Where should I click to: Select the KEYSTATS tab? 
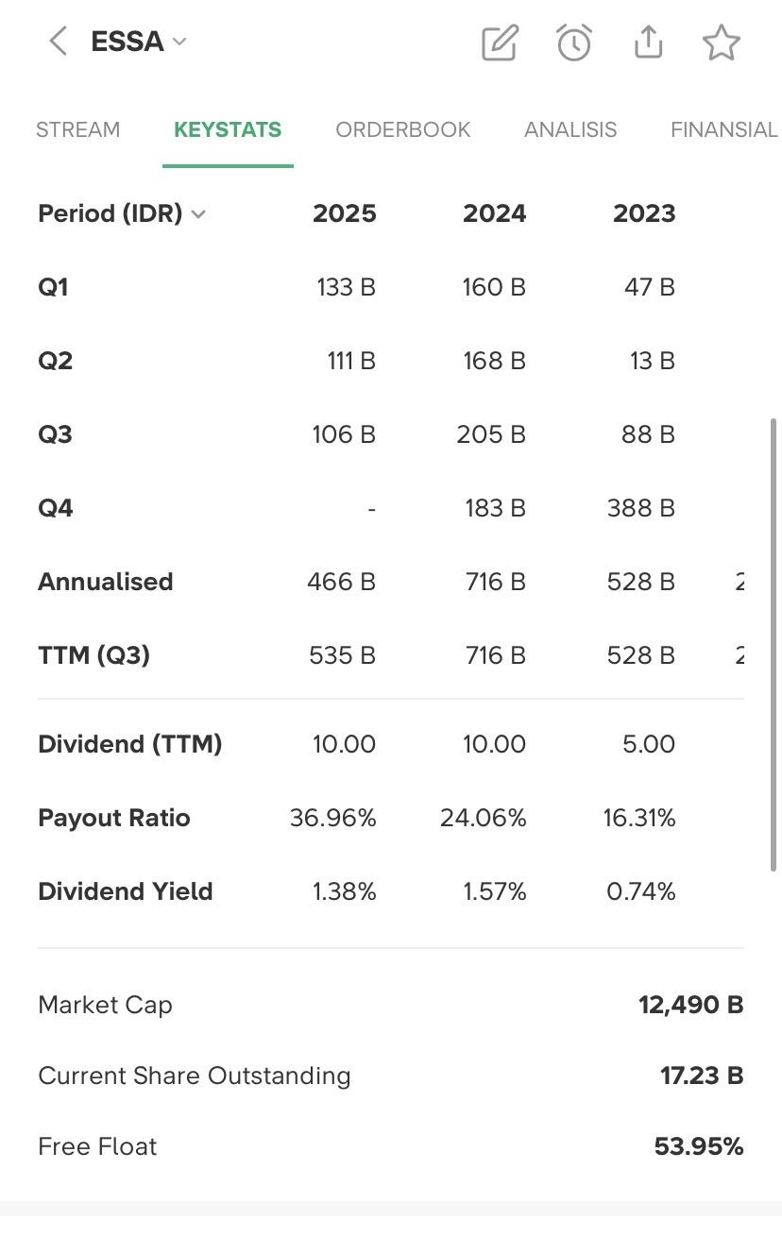(228, 129)
